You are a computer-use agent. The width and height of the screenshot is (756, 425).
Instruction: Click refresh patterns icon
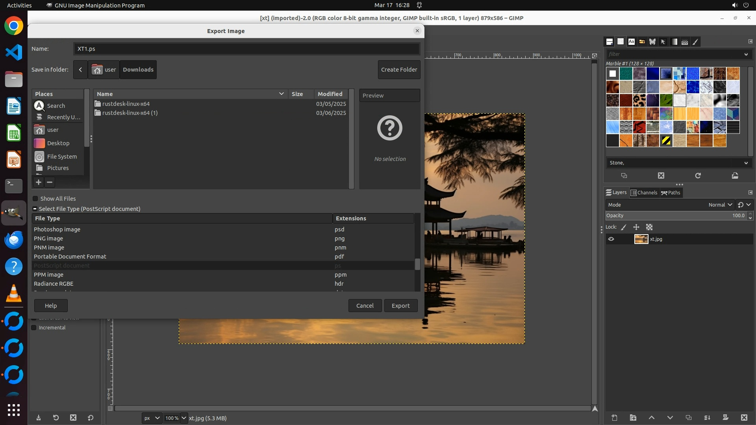click(x=698, y=176)
